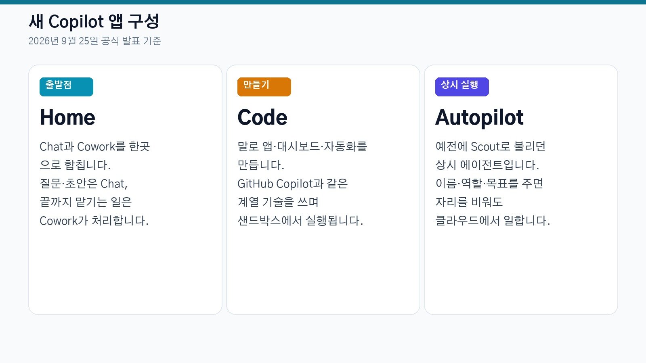Click the line '끝까지 맡기는 일은'
Viewport: 646px width, 363px height.
pos(86,202)
